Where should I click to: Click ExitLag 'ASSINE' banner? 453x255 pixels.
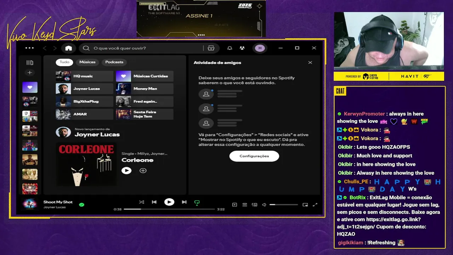(x=201, y=18)
